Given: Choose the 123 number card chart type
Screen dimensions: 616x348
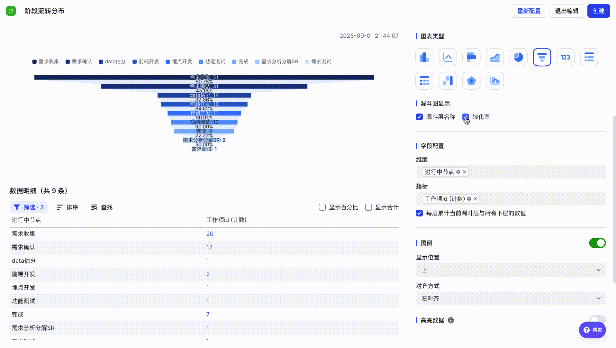Looking at the screenshot, I should [566, 57].
